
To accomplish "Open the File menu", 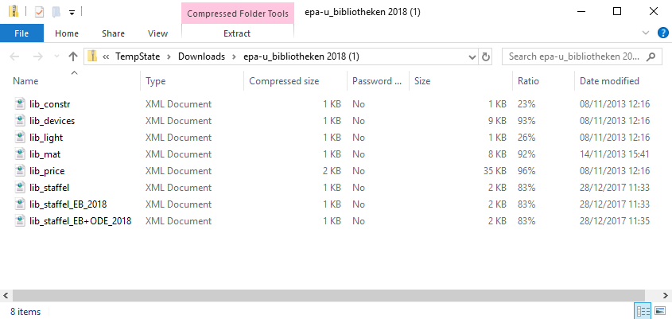I will tap(21, 33).
